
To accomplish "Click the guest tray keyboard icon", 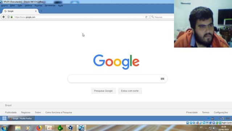I will 212,118.
